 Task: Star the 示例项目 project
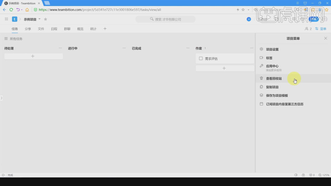(x=45, y=19)
